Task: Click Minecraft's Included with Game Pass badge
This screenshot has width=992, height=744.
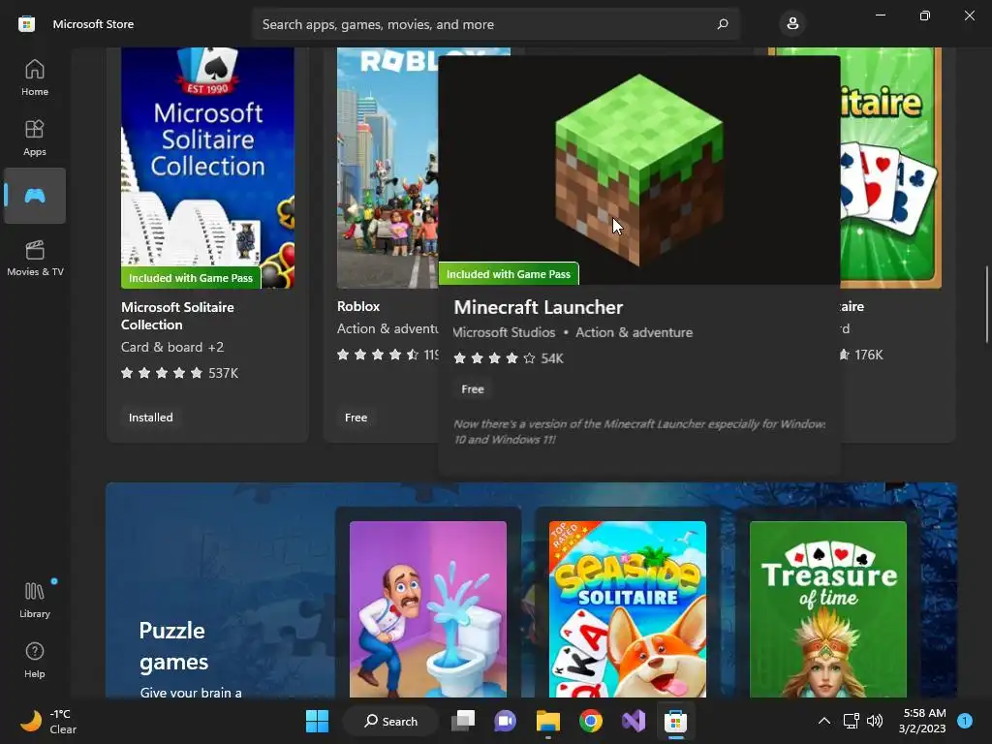Action: pos(509,274)
